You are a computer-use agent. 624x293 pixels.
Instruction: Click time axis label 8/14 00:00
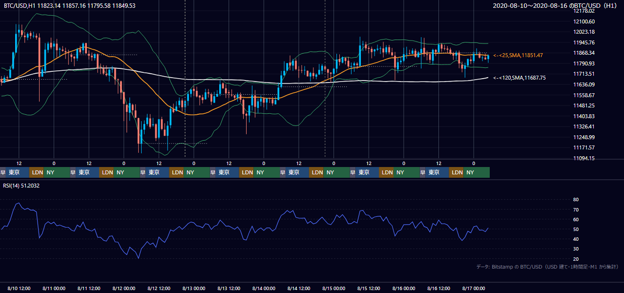[264, 288]
